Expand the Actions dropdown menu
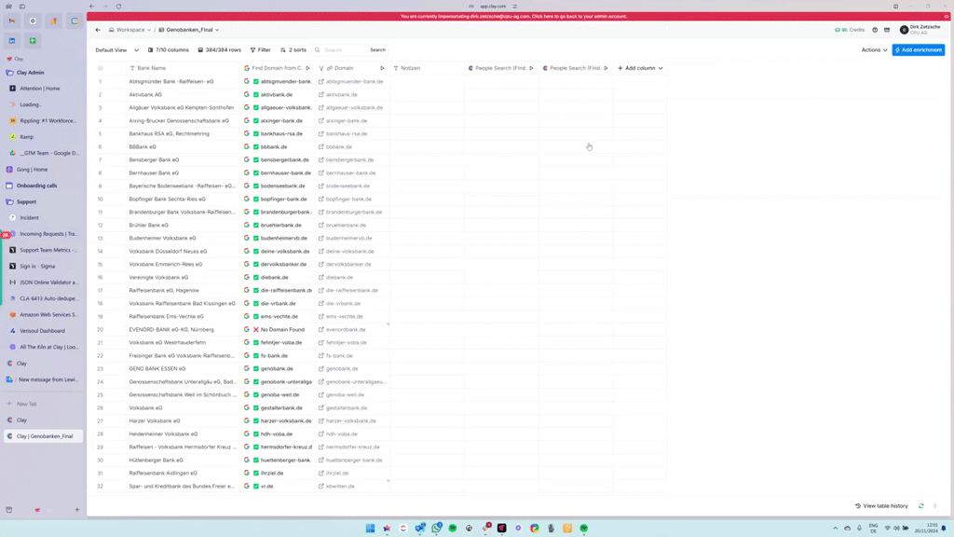Image resolution: width=954 pixels, height=537 pixels. tap(874, 50)
